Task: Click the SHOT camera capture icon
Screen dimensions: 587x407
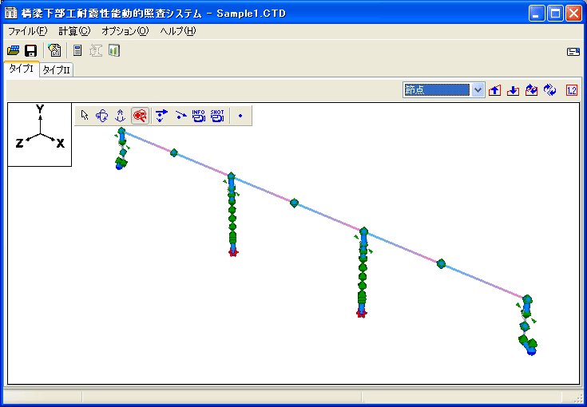Action: tap(217, 115)
